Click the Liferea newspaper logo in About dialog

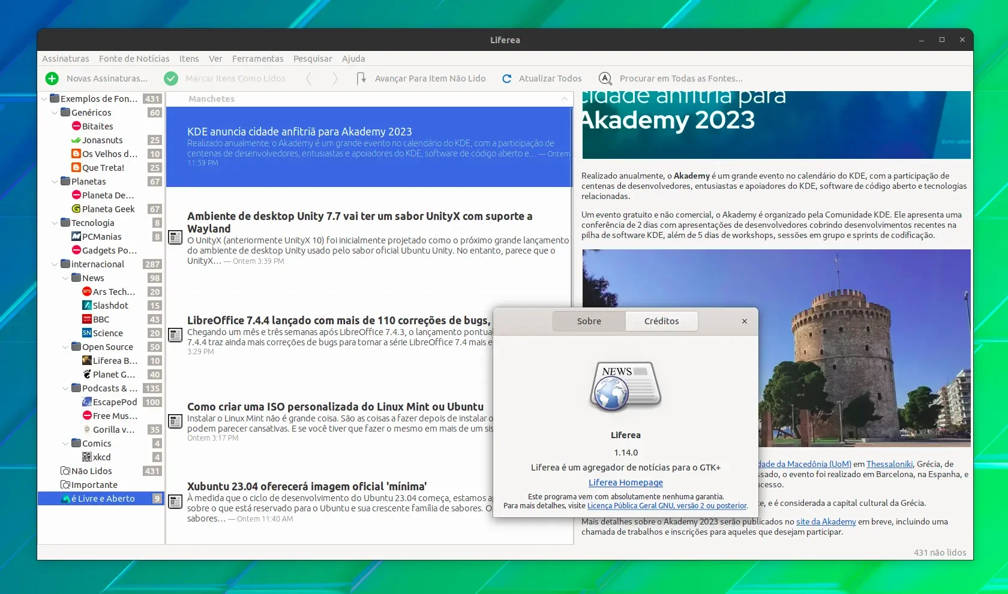tap(625, 387)
